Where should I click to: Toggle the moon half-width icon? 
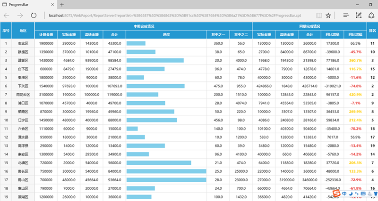tap(350, 193)
